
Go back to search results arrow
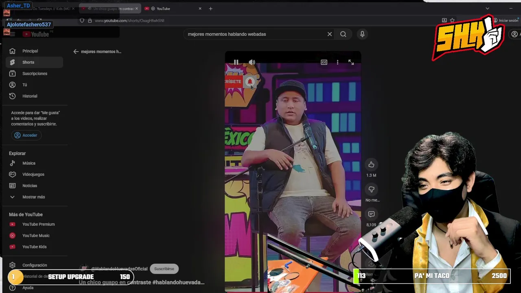[x=76, y=52]
